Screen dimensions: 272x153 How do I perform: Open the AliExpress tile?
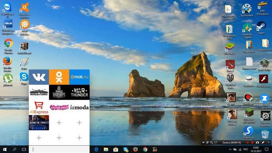39,108
